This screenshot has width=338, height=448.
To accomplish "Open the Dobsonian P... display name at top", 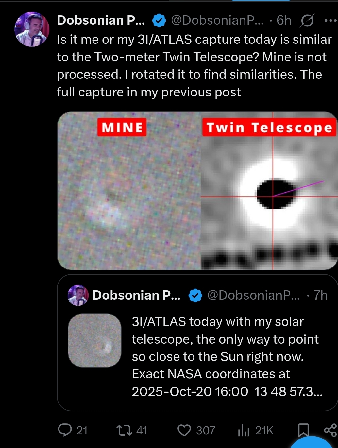I will pyautogui.click(x=101, y=20).
